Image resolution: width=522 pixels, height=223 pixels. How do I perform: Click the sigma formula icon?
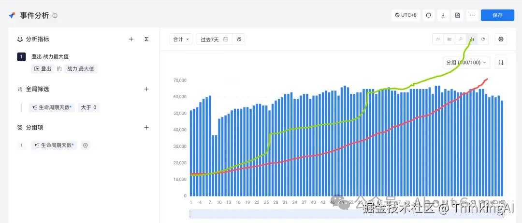[x=146, y=39]
